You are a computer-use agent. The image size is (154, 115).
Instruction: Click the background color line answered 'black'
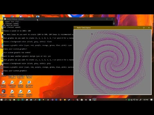coord(28,42)
